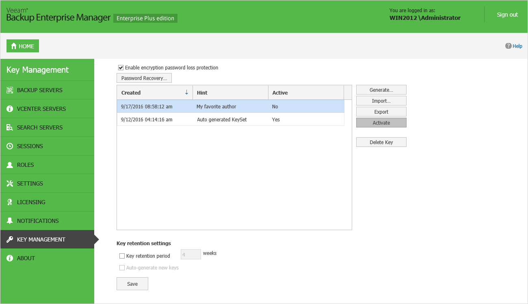Image resolution: width=528 pixels, height=304 pixels.
Task: Open the LICENSING section
Action: (47, 202)
